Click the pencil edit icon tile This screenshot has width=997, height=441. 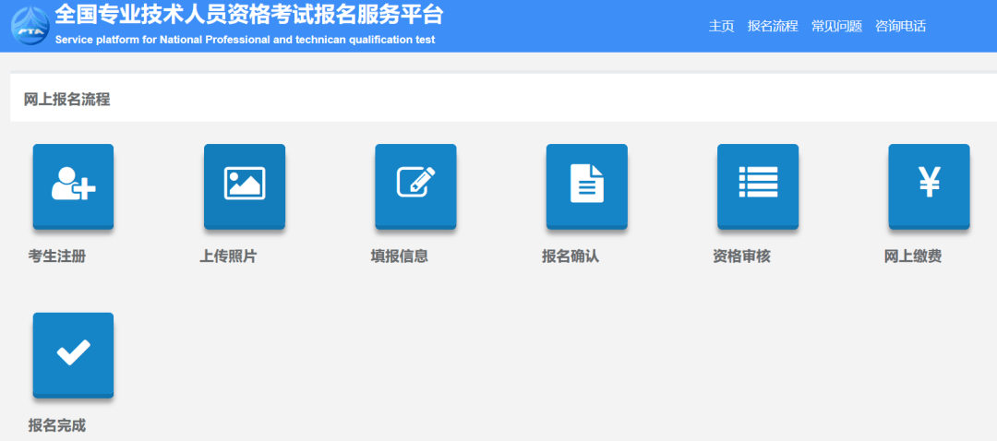(x=415, y=185)
